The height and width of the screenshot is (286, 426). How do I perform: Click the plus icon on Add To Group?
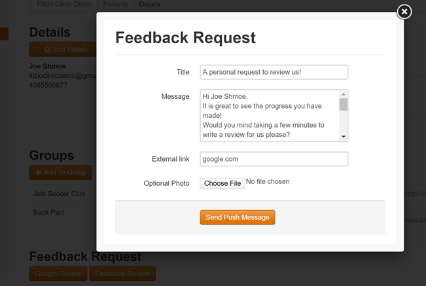38,172
